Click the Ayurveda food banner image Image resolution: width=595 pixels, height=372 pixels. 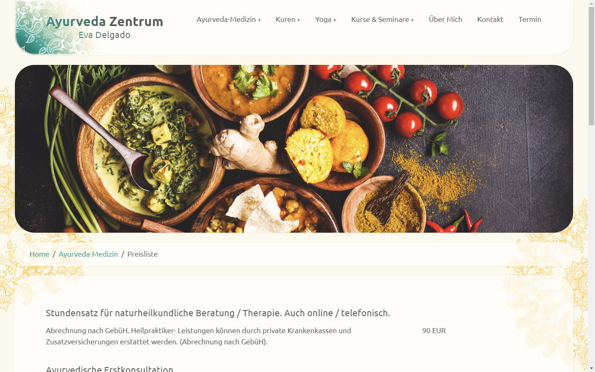click(x=294, y=149)
